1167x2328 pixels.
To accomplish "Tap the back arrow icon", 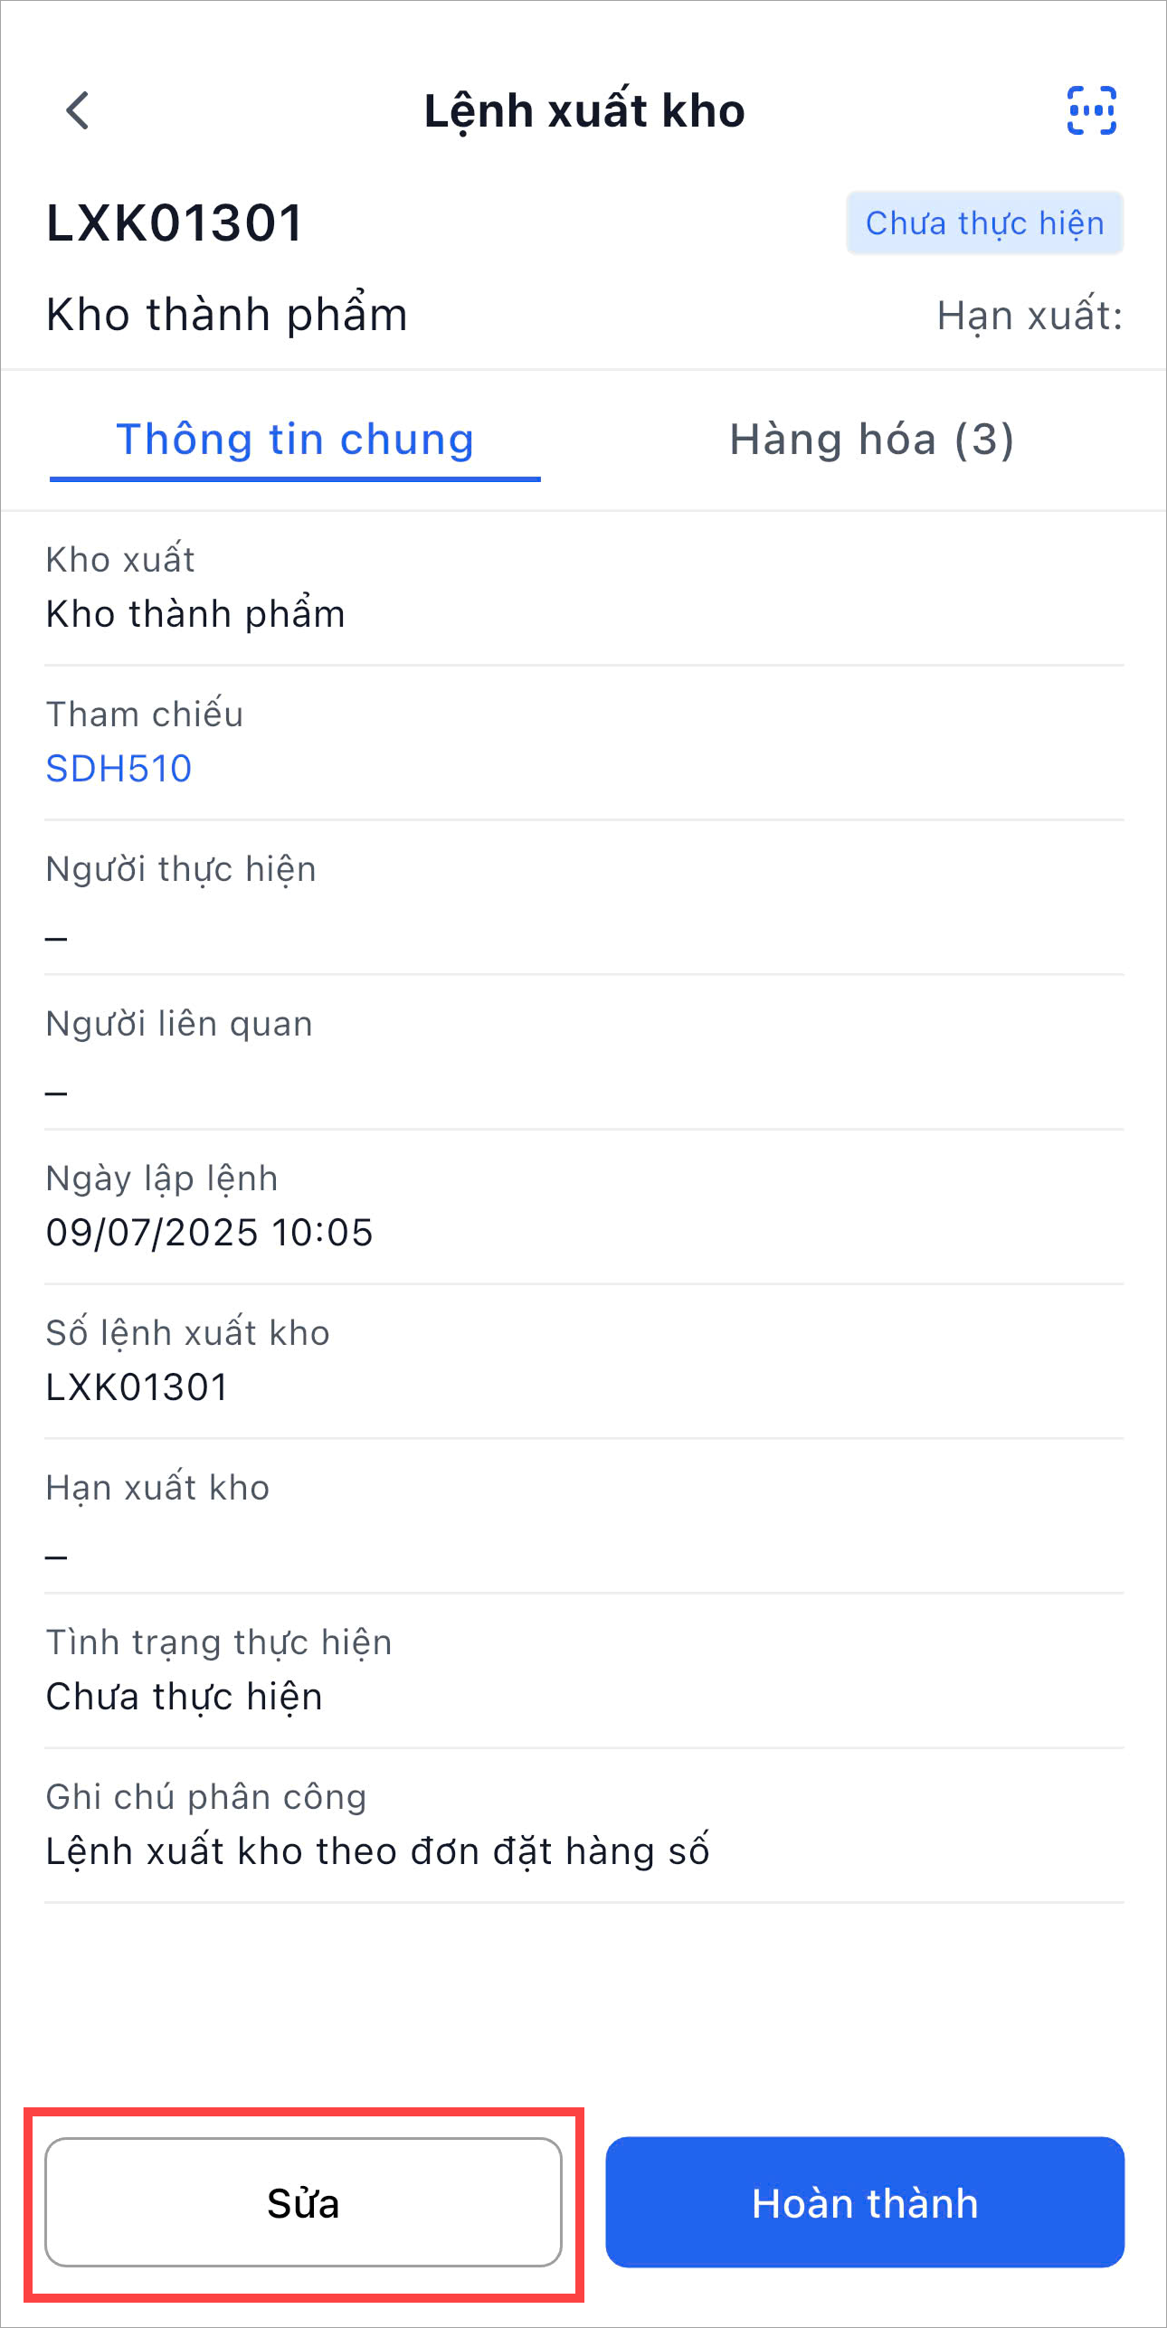I will 78,111.
